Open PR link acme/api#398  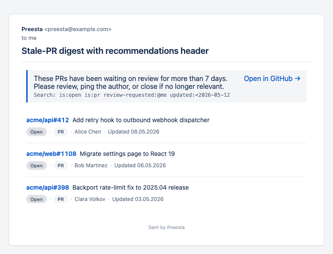48,187
